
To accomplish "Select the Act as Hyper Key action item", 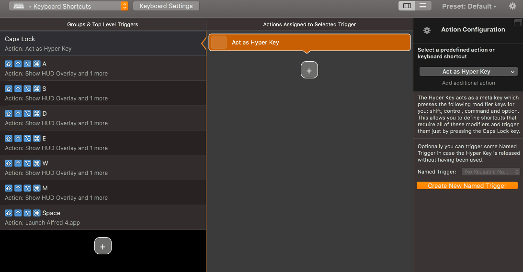I will click(x=309, y=42).
